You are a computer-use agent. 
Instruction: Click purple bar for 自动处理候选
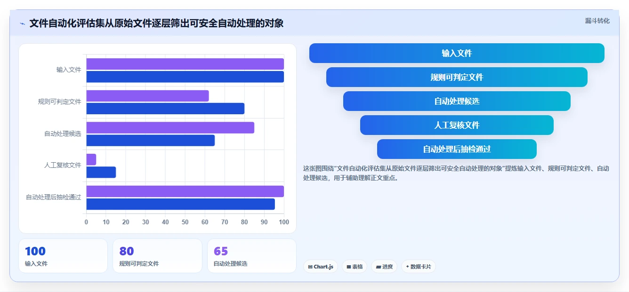[x=170, y=127]
